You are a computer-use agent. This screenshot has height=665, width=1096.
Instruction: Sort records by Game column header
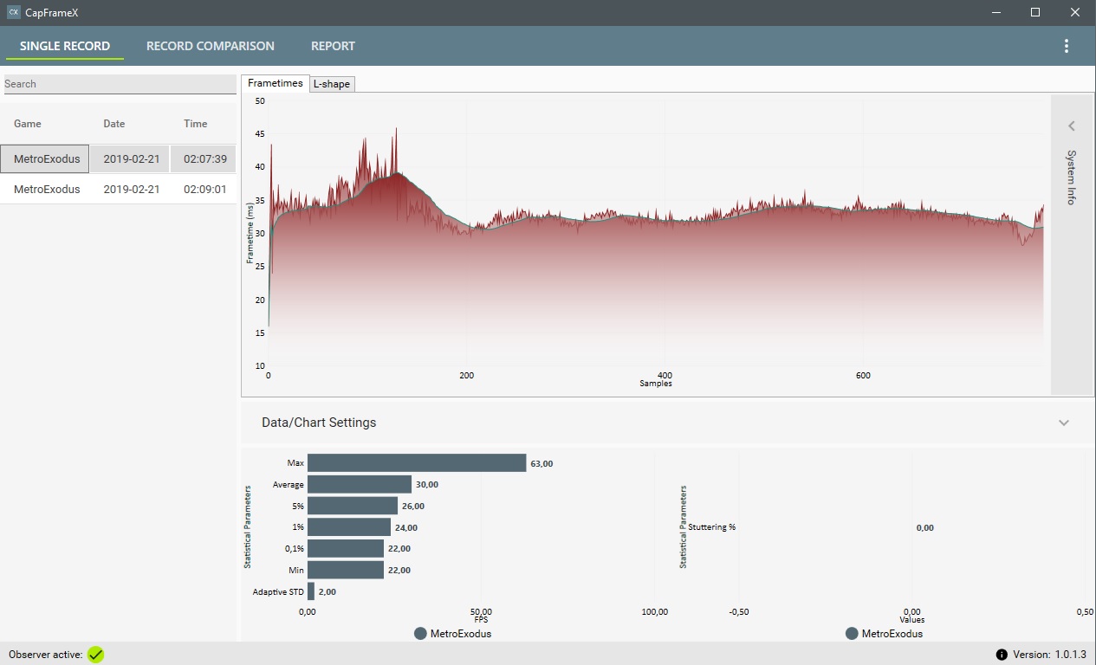(28, 124)
